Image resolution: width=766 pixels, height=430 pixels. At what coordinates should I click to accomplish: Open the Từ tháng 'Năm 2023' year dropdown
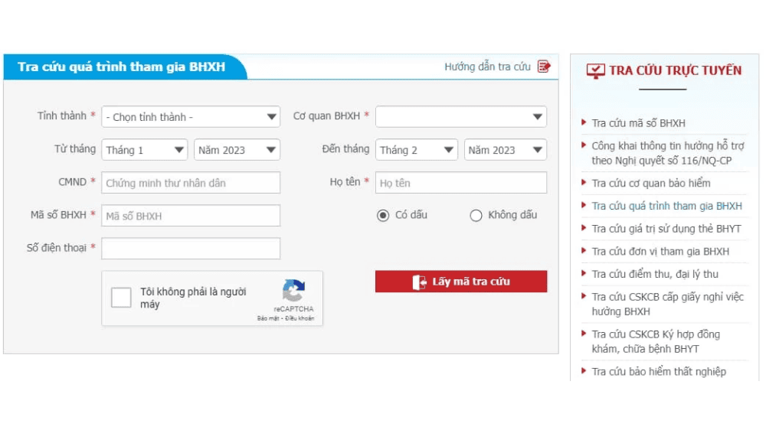pos(237,150)
